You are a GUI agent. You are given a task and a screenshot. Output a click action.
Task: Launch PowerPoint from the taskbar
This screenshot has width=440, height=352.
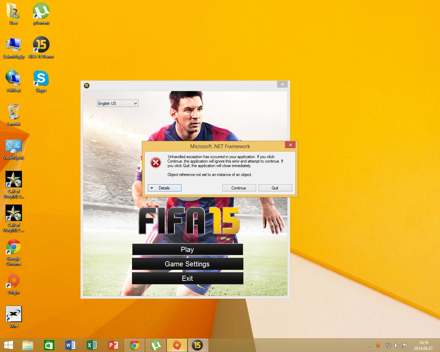click(113, 345)
